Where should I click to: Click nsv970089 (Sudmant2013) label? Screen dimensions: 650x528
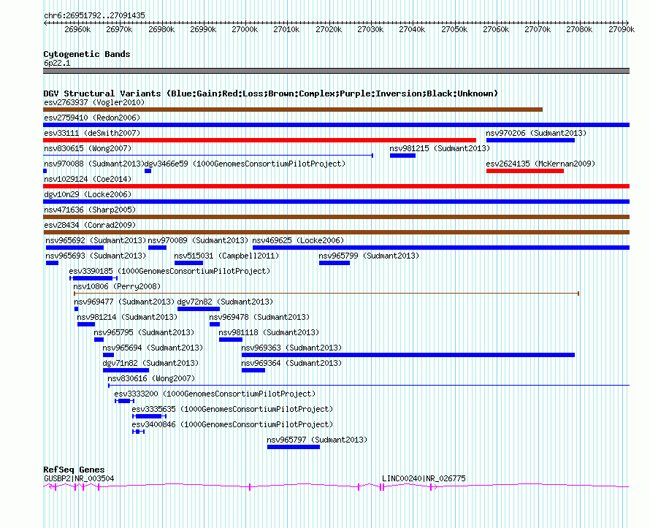pos(198,240)
